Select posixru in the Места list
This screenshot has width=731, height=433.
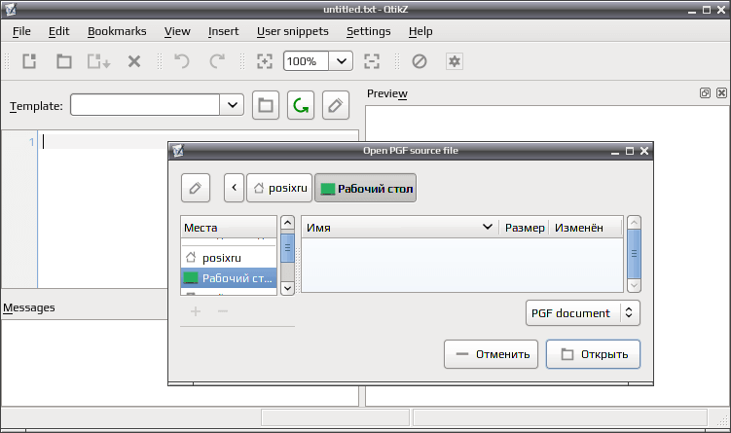tap(229, 257)
